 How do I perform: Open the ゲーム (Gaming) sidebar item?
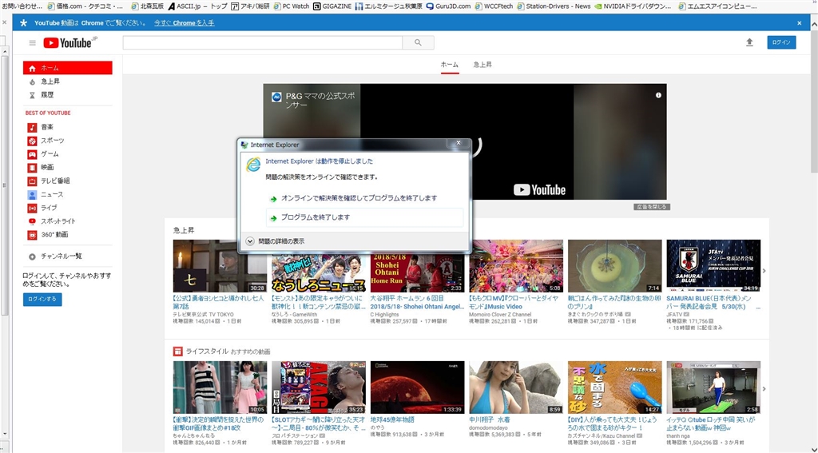click(50, 153)
